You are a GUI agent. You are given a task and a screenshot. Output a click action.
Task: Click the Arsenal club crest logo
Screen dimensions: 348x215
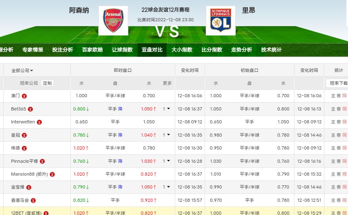coord(113,21)
